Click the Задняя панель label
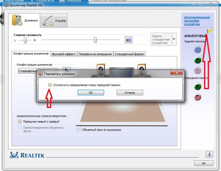 (x=195, y=41)
